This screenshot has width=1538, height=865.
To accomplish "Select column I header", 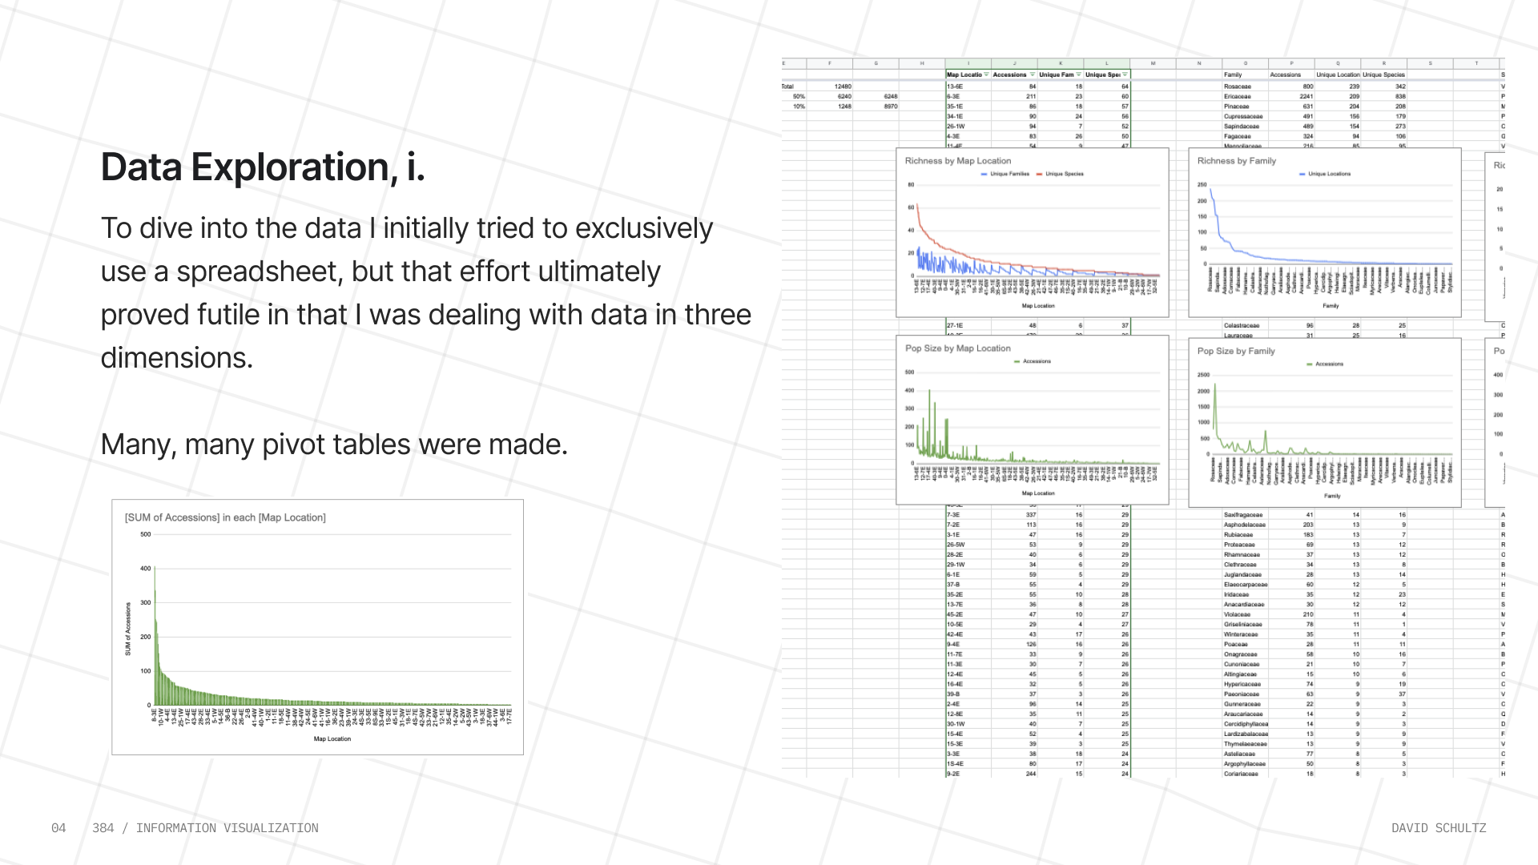I will [968, 63].
